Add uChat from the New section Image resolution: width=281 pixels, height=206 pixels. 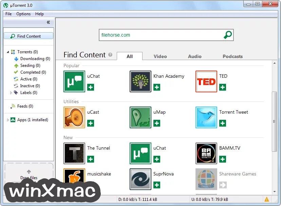157,159
